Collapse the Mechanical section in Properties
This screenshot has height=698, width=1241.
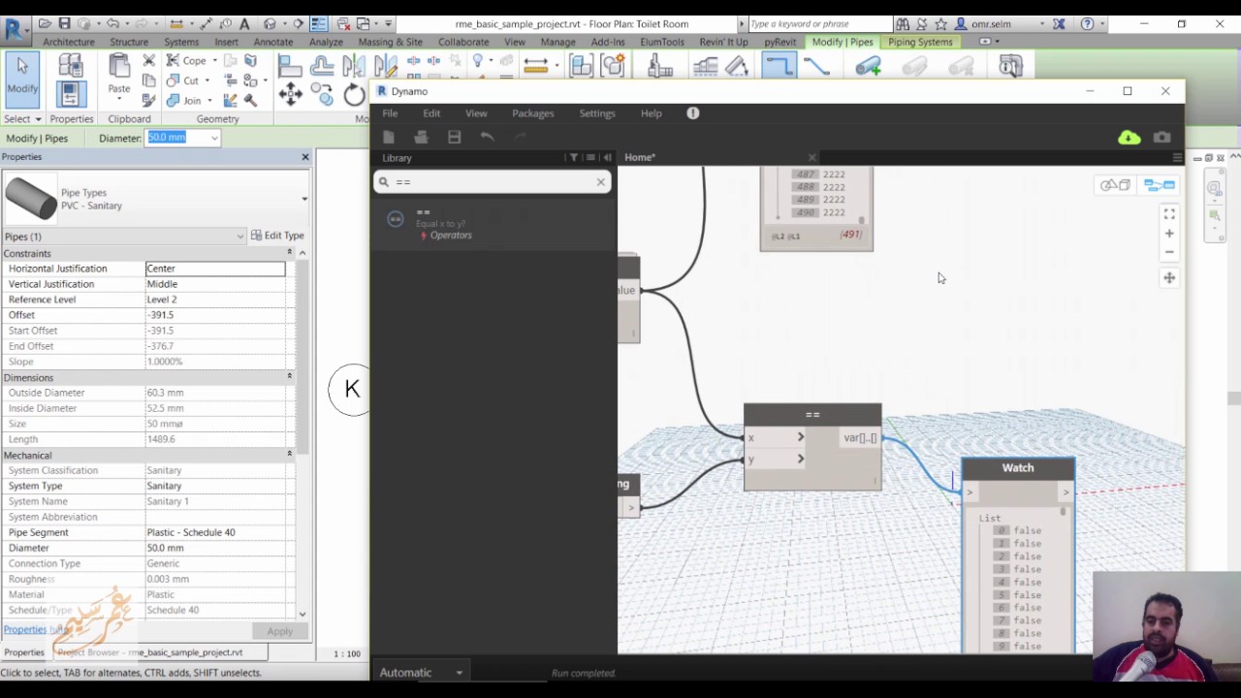coord(289,454)
